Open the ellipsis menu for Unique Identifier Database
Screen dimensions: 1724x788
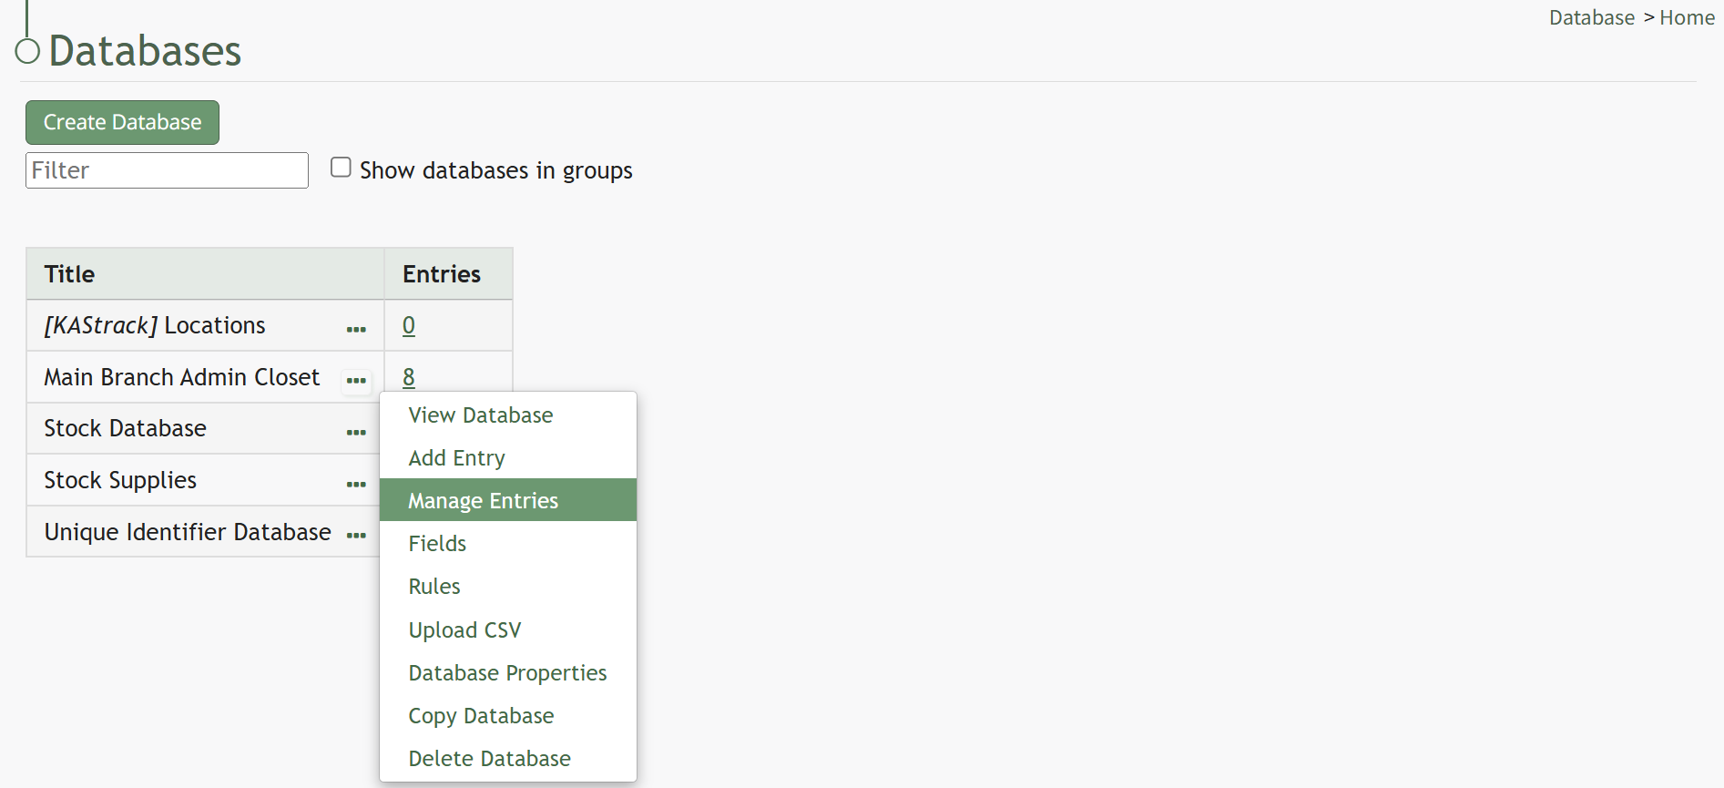pos(356,535)
